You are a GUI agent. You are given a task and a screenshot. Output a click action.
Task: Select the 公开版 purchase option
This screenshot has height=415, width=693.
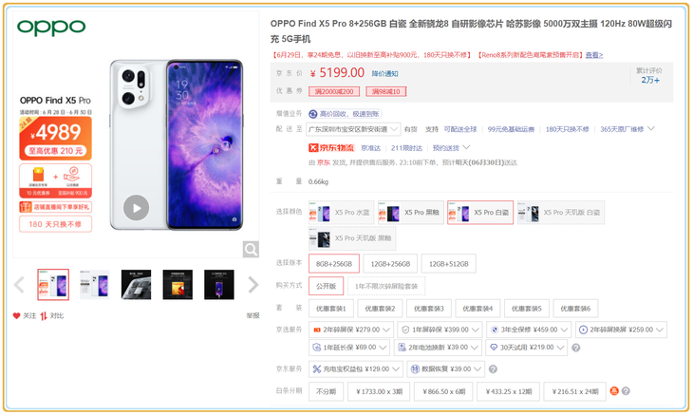click(x=326, y=286)
